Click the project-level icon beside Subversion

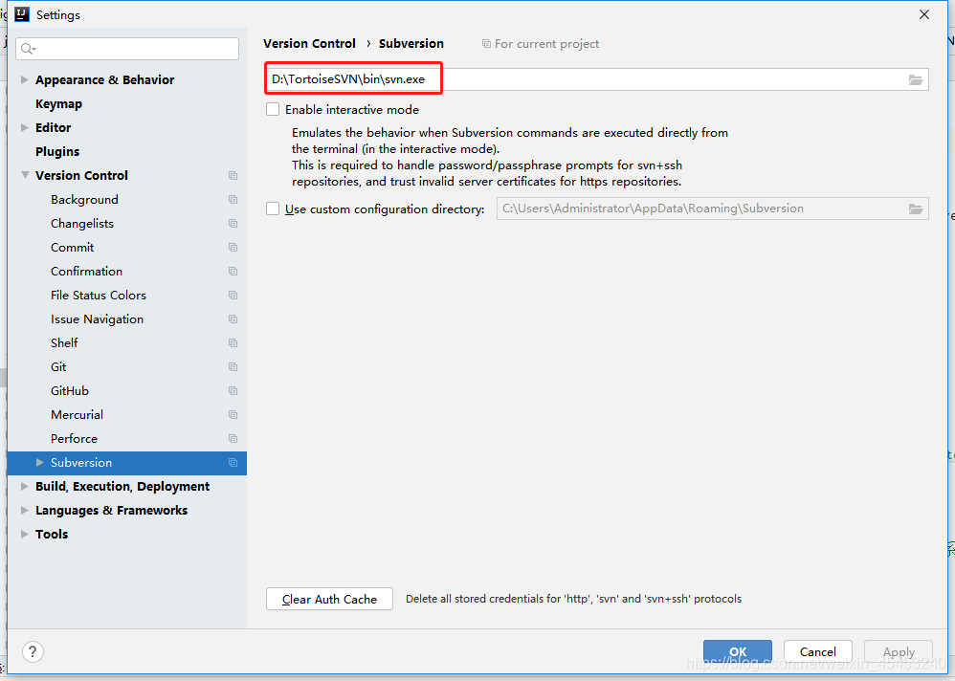click(233, 463)
